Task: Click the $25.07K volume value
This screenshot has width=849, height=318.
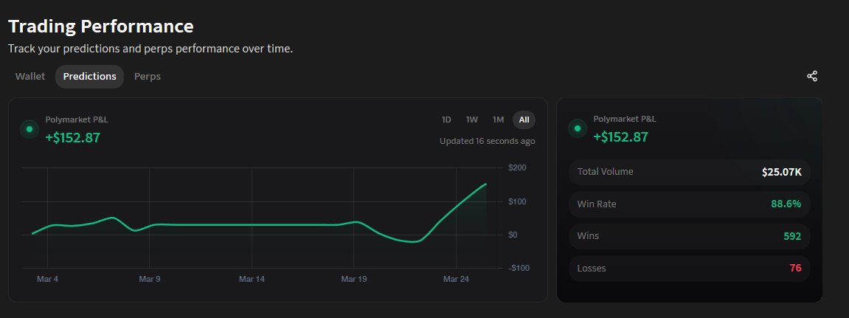Action: (x=781, y=172)
